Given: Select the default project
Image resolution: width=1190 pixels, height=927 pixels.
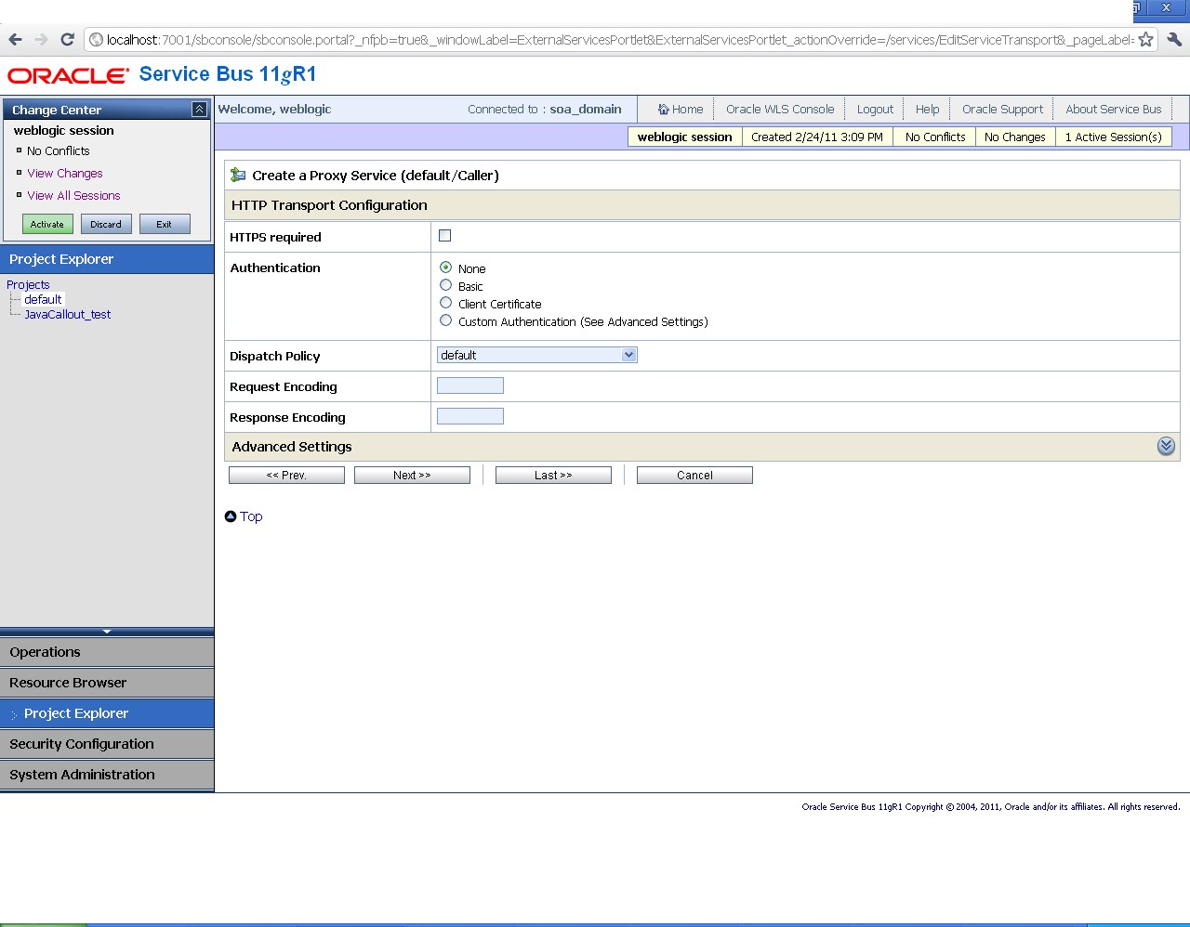Looking at the screenshot, I should coord(43,299).
